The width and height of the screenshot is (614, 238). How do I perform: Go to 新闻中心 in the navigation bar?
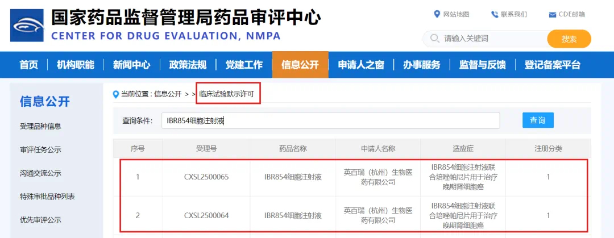tap(131, 65)
